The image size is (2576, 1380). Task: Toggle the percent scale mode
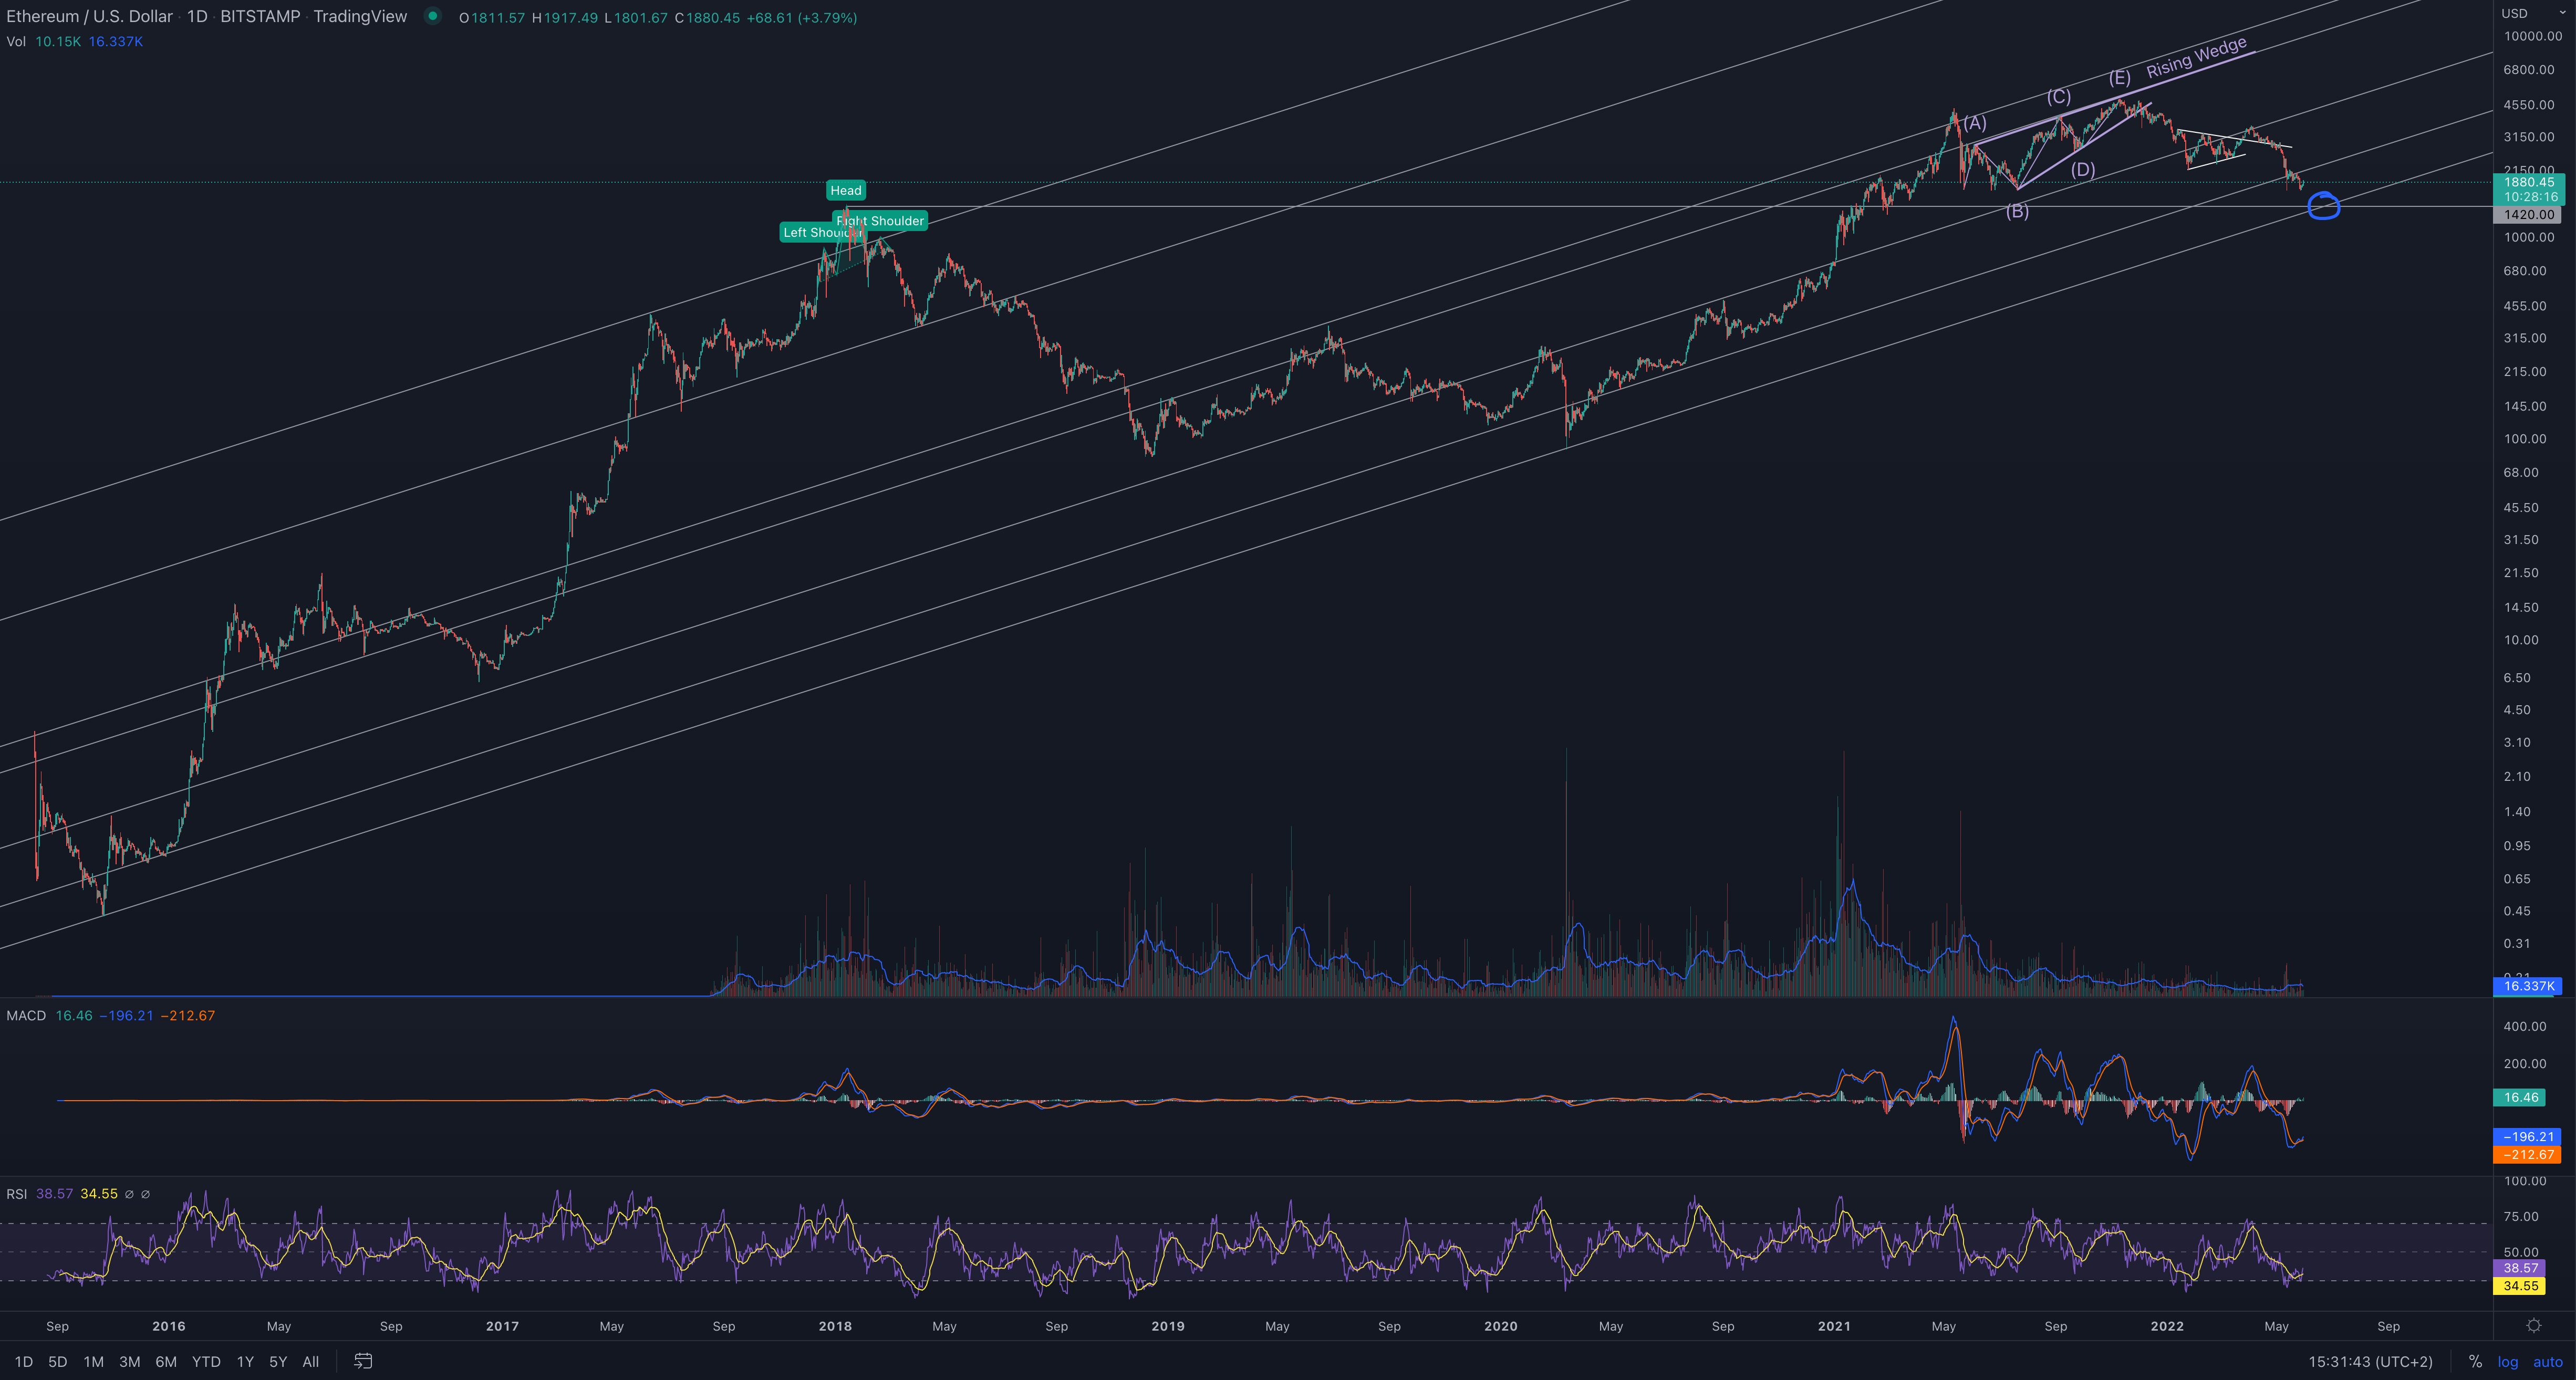coord(2475,1361)
